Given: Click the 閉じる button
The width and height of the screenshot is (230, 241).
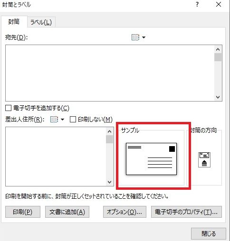Looking at the screenshot, I should [209, 233].
